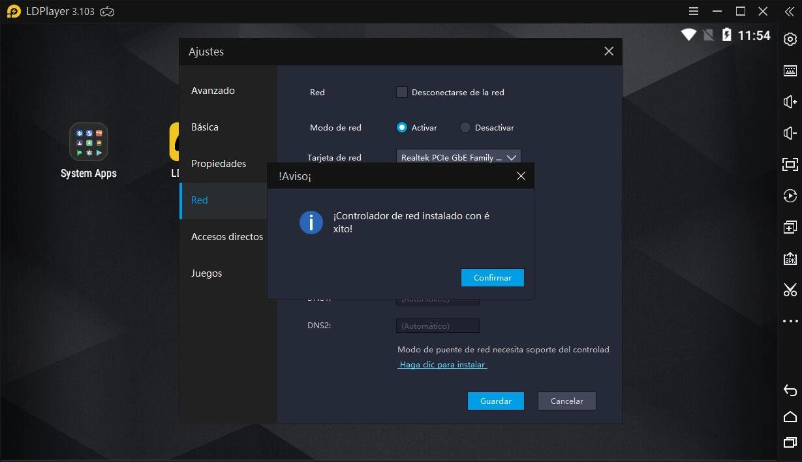Screen dimensions: 802x462
Task: Open LDPlayer title bar hamburger menu
Action: [x=694, y=12]
